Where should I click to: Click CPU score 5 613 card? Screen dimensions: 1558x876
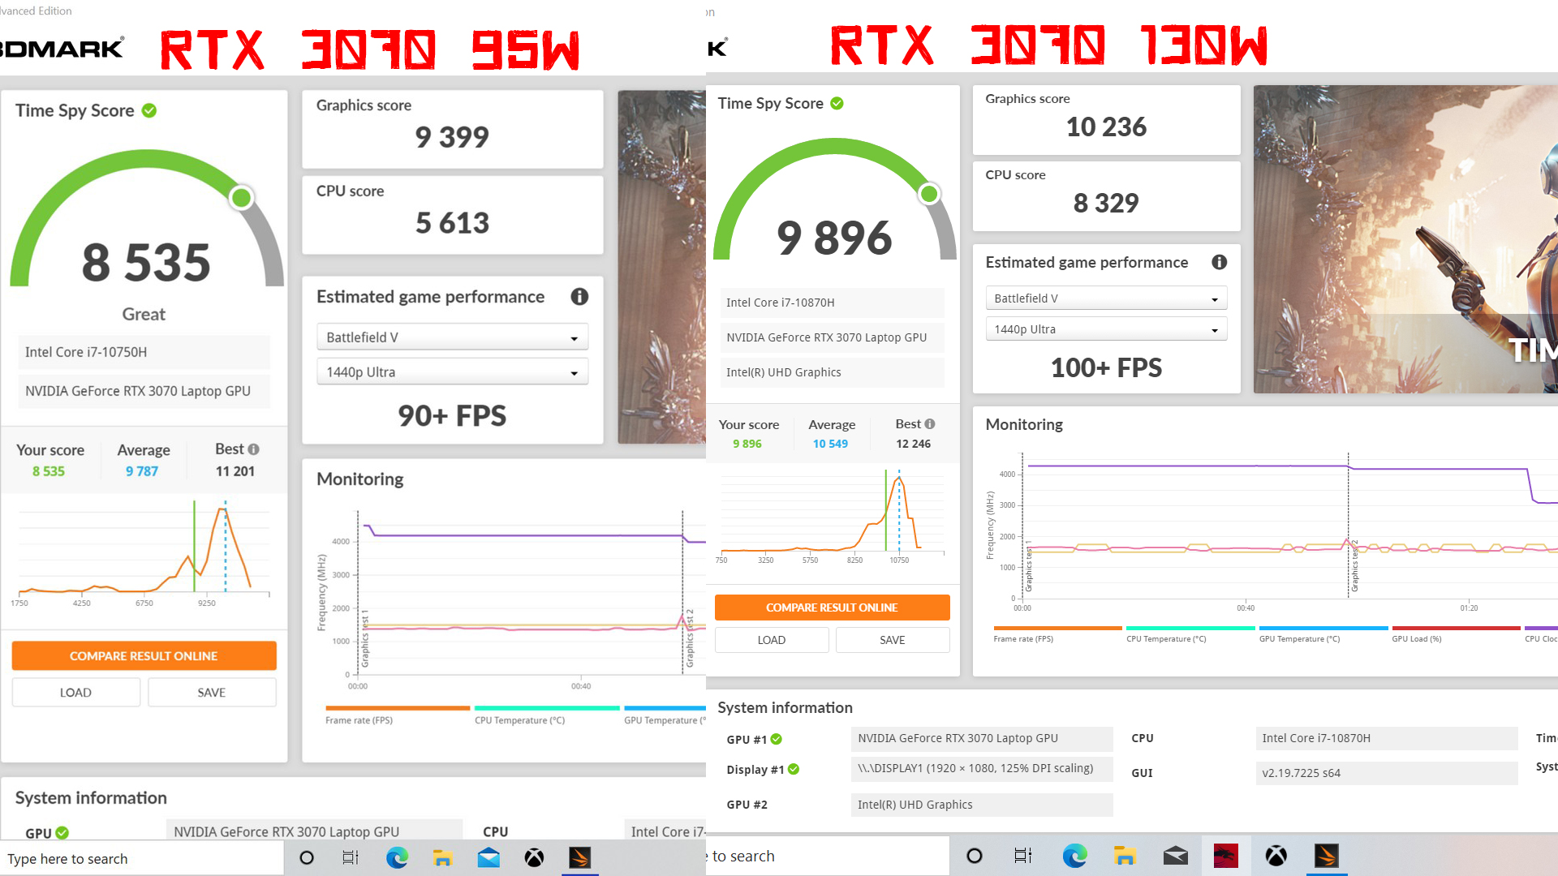pos(452,215)
